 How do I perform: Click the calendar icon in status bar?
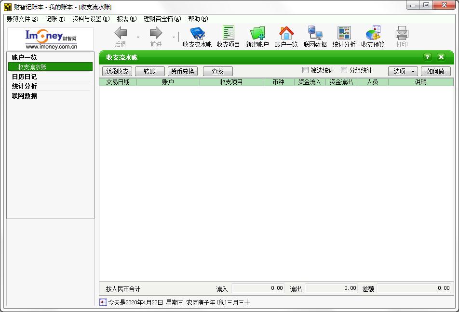click(x=103, y=302)
